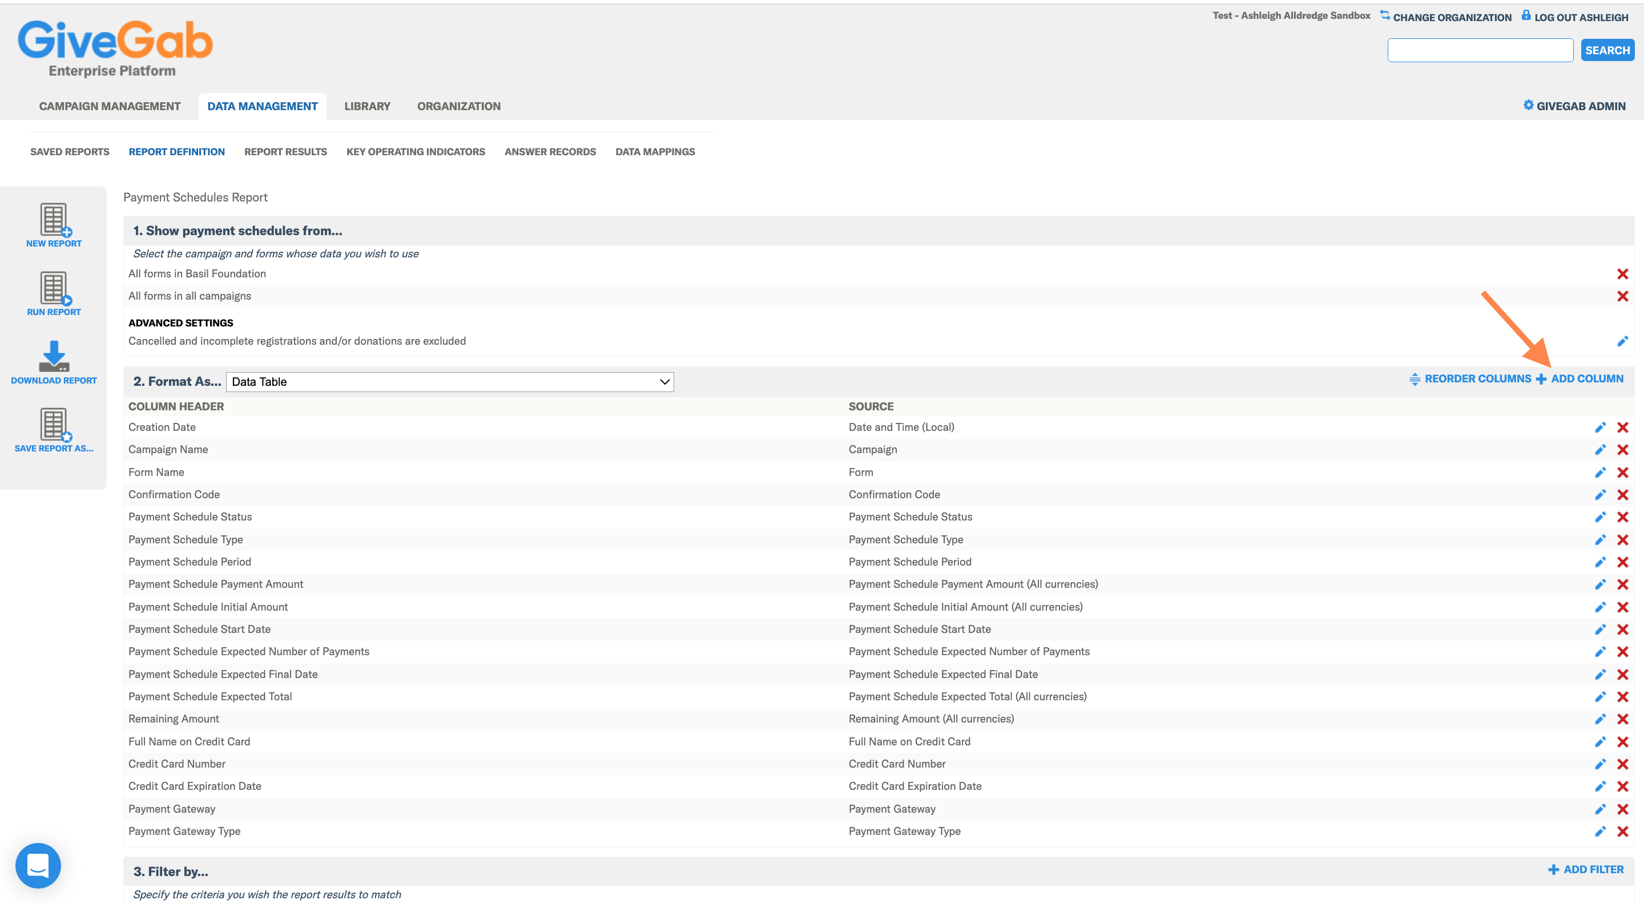Click Change Organization link
The width and height of the screenshot is (1644, 904).
(1445, 17)
